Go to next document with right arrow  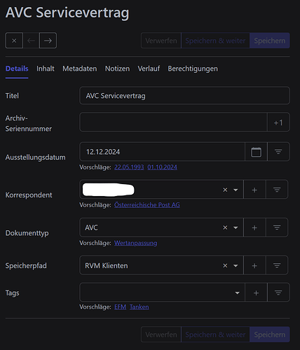[48, 41]
